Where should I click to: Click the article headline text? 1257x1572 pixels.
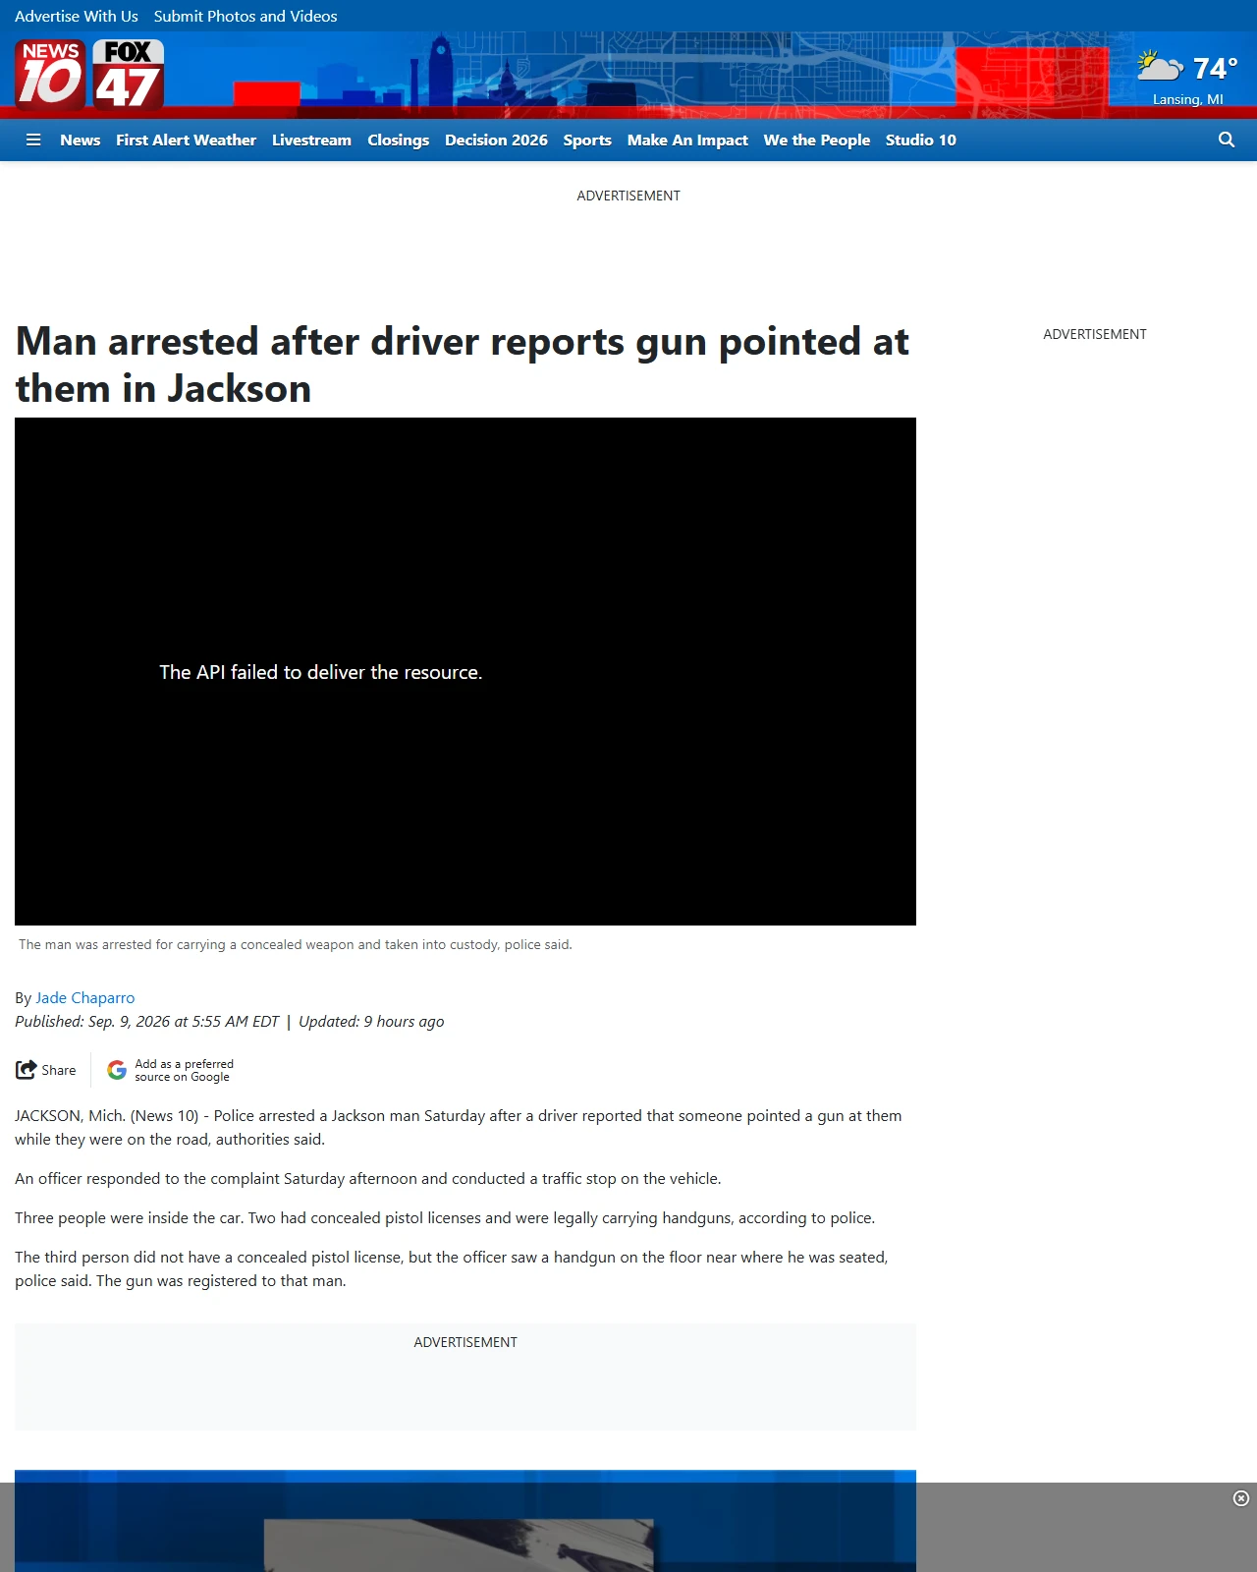tap(463, 365)
